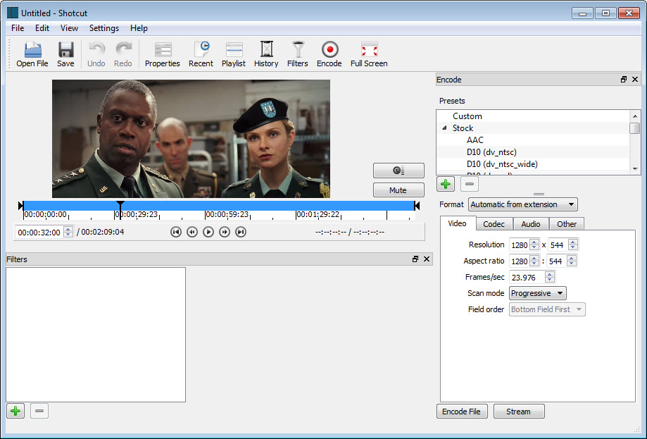This screenshot has width=647, height=439.
Task: Click the volume control button above Mute
Action: point(398,170)
